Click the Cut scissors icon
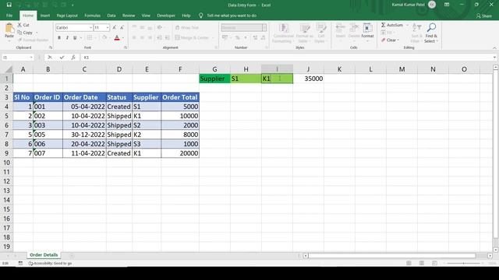 [x=19, y=25]
